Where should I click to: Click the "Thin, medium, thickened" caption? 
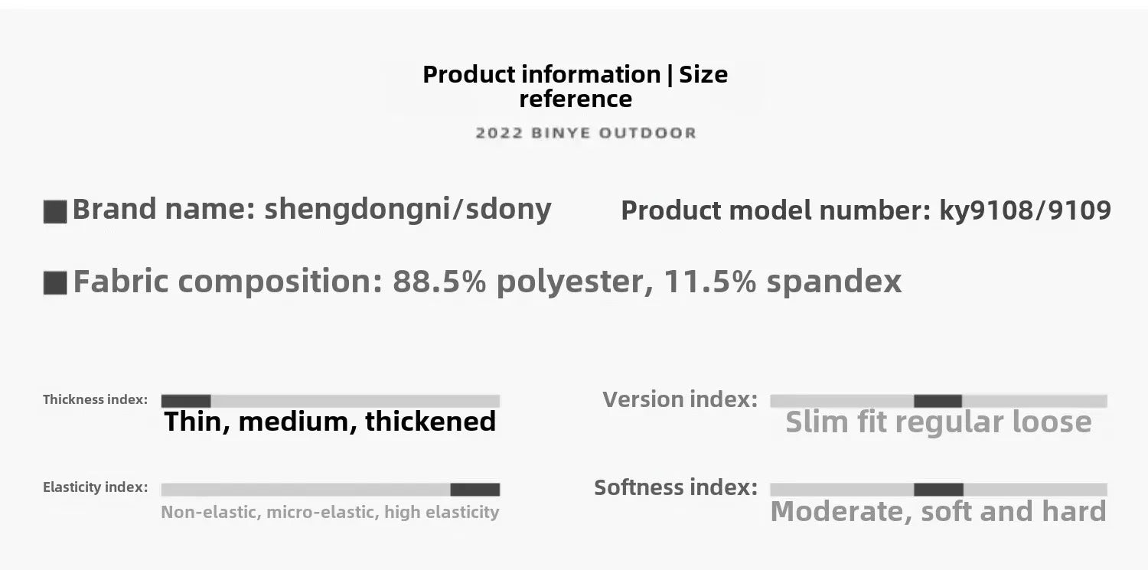[330, 422]
